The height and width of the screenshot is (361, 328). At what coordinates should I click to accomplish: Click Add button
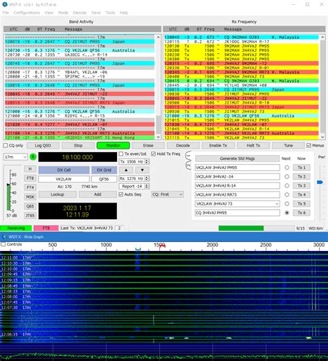98,194
